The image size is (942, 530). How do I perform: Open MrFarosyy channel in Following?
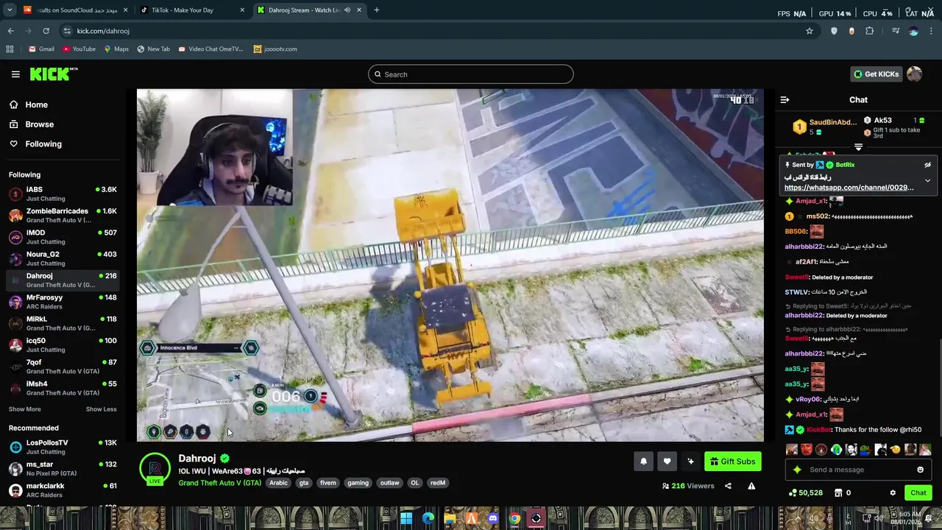coord(63,301)
